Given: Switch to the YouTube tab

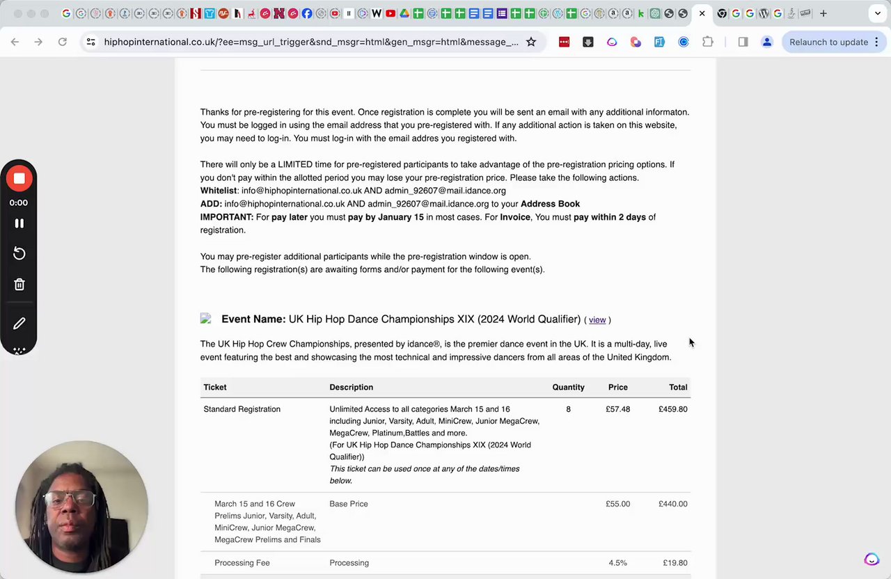Looking at the screenshot, I should point(391,13).
